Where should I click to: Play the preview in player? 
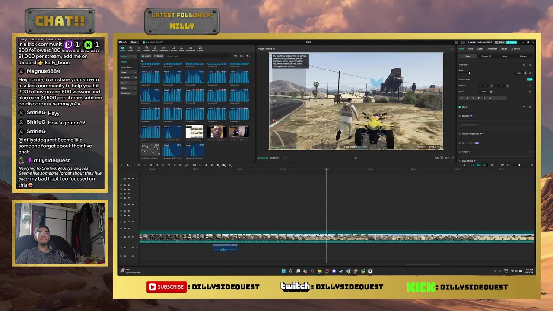point(356,158)
